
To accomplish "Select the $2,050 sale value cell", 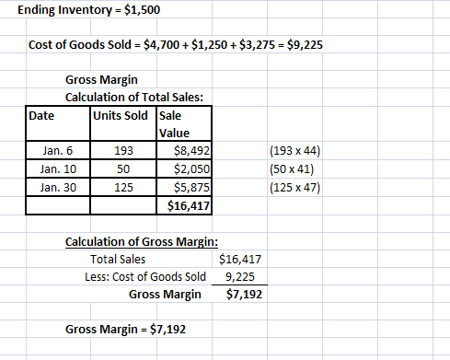I will tap(184, 168).
